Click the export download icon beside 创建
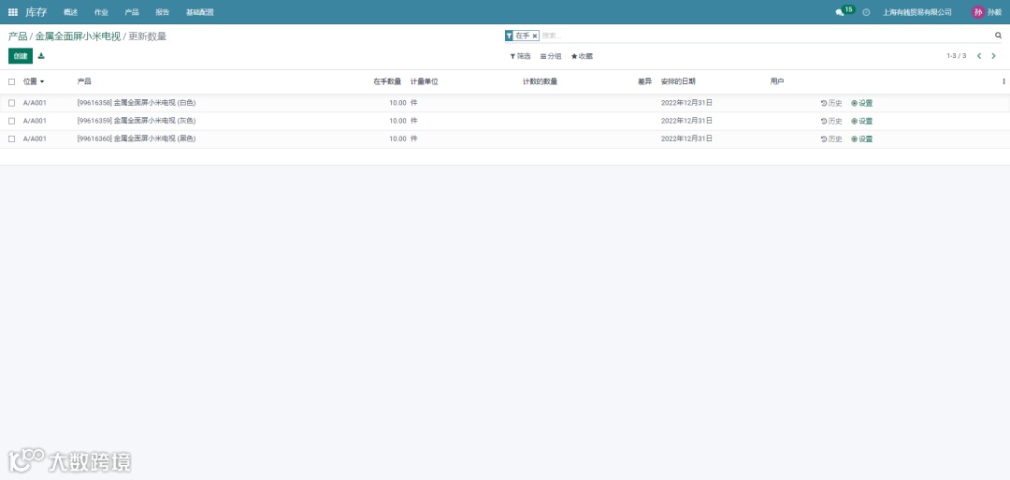1010x480 pixels. (x=41, y=56)
